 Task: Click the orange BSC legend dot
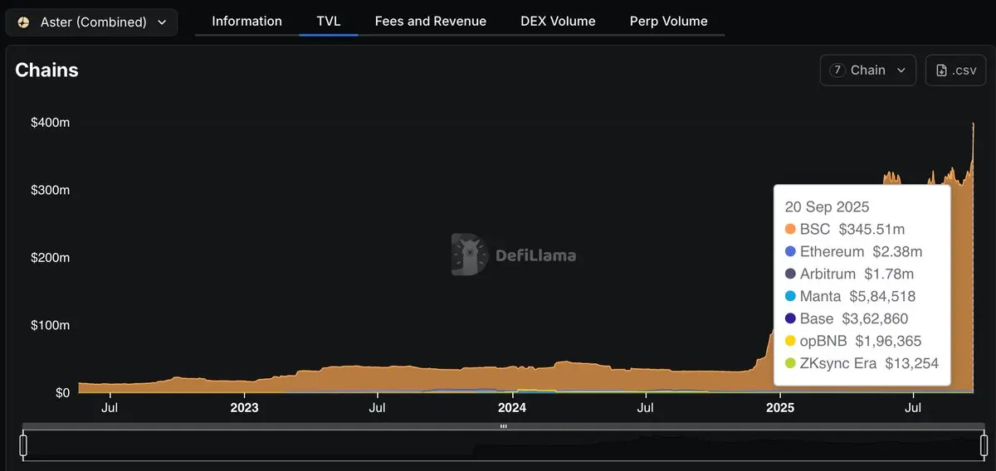(x=790, y=229)
